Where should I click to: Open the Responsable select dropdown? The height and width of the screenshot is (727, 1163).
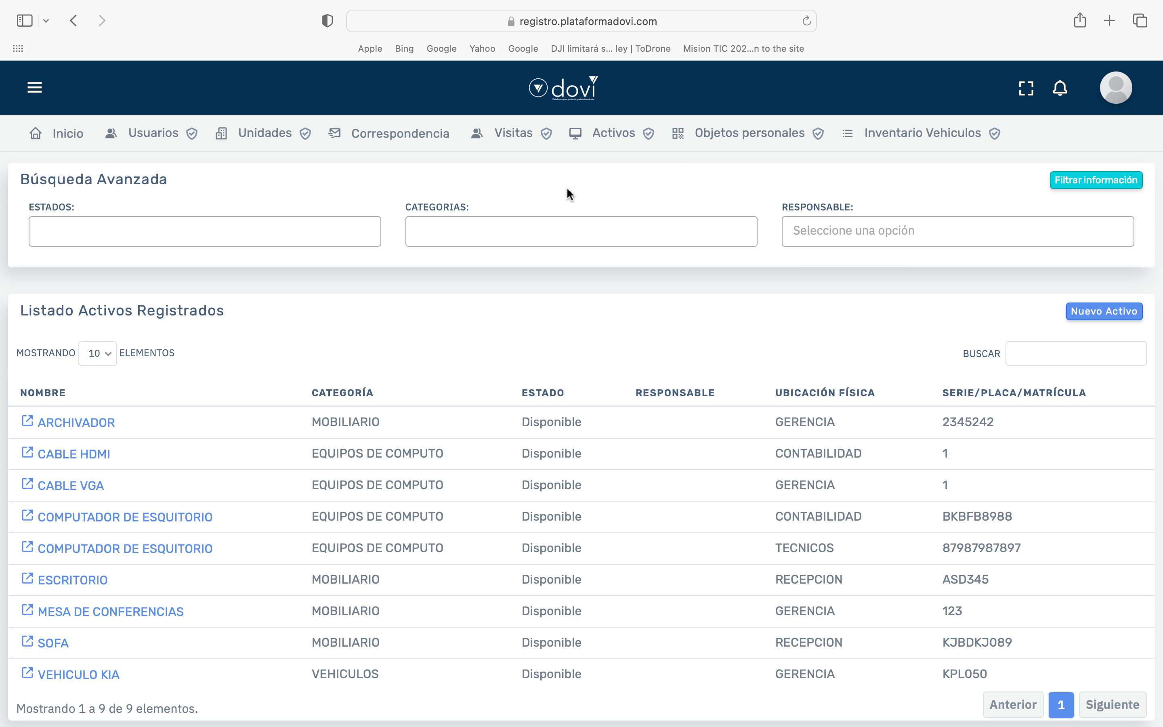click(x=957, y=231)
